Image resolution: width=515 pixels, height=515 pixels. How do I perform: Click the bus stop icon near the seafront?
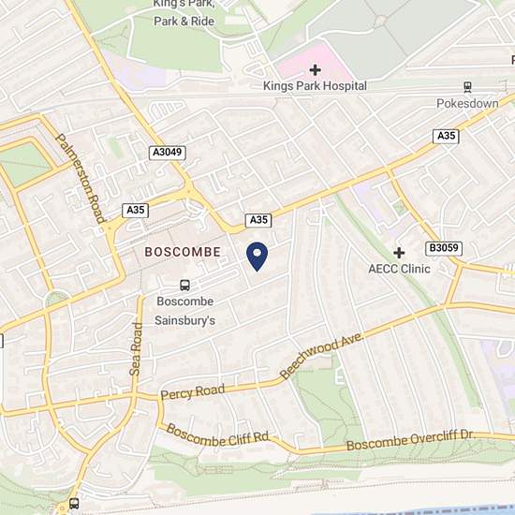click(x=74, y=503)
